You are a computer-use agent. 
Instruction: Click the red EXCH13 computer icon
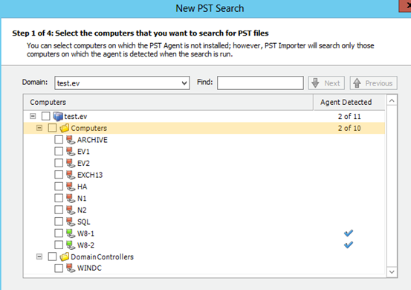coord(71,175)
